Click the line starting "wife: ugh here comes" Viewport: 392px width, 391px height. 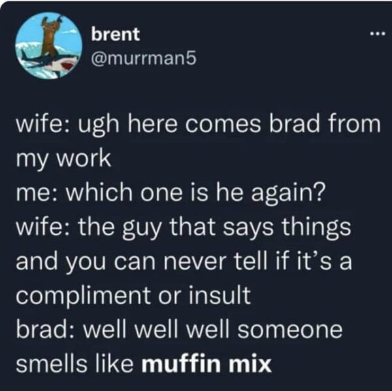pyautogui.click(x=198, y=124)
